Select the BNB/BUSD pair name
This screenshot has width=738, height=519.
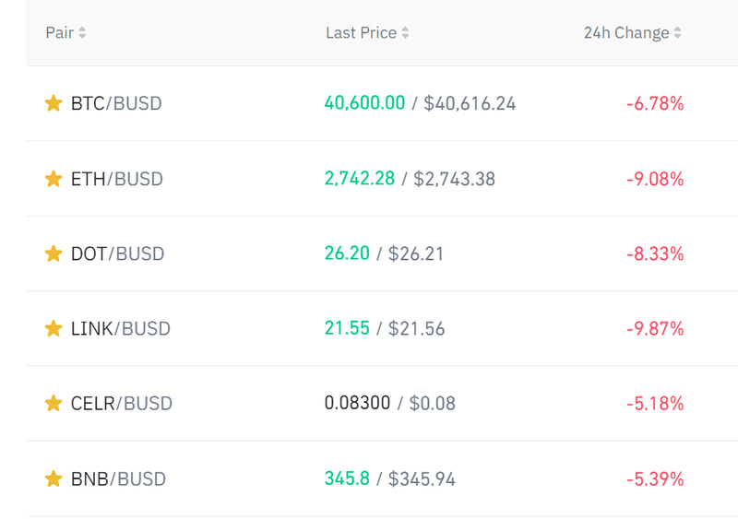click(x=118, y=478)
